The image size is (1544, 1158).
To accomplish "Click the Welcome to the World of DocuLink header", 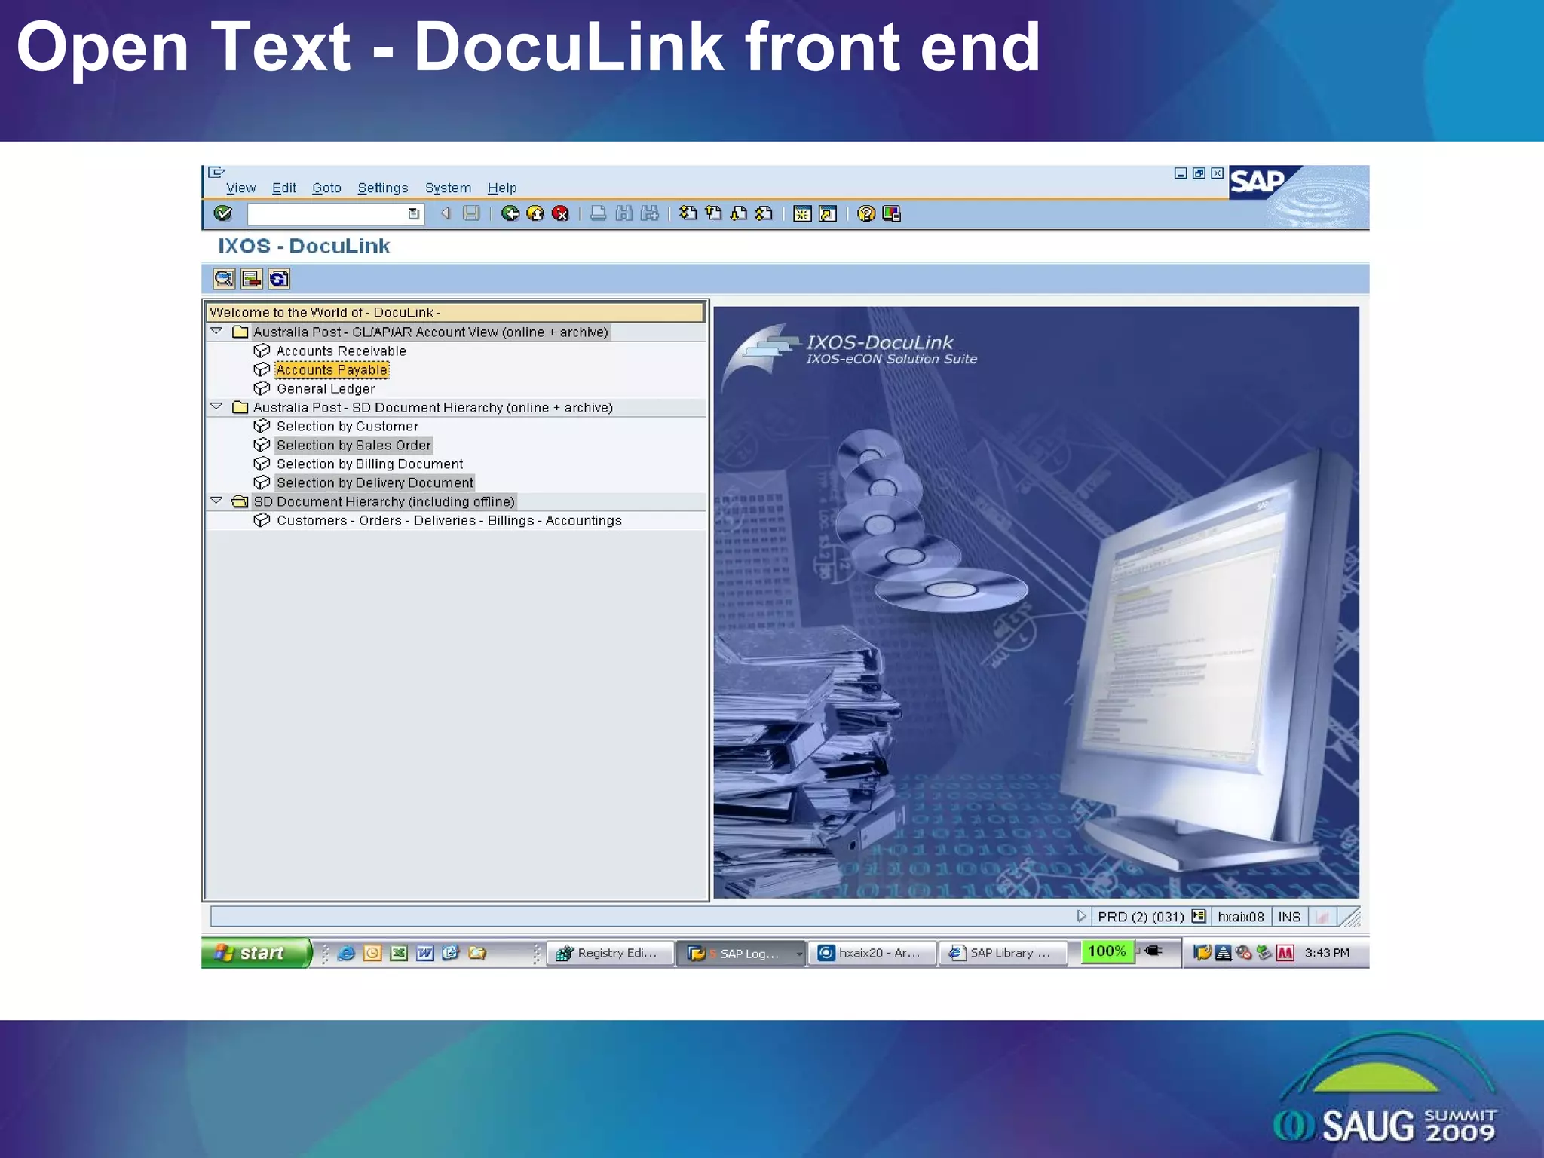I will point(456,312).
